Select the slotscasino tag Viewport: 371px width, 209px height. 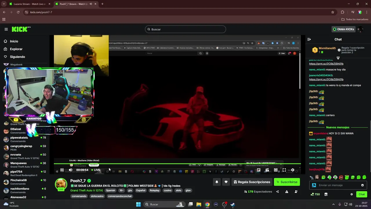[97, 196]
